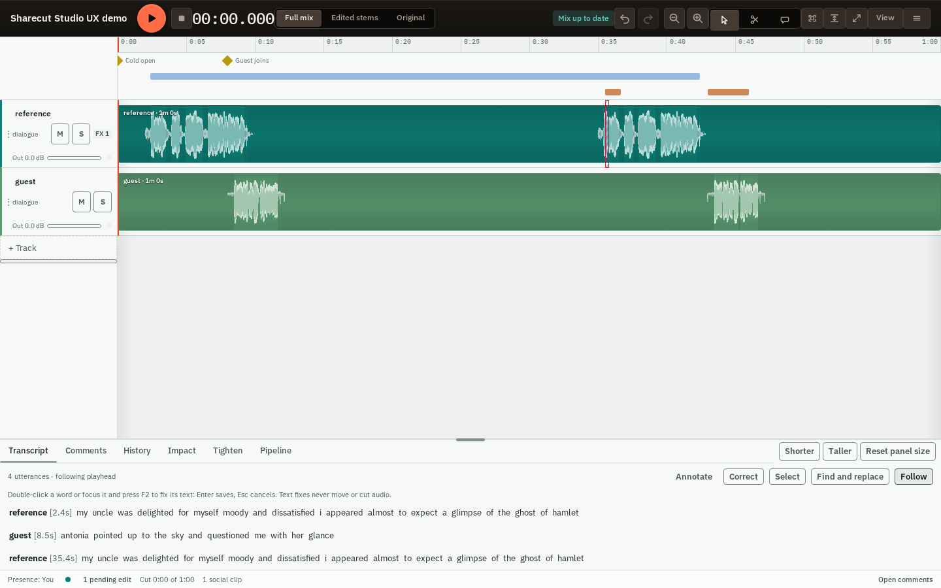Start playback with the orange play button
Viewport: 941px width, 588px height.
click(x=152, y=18)
